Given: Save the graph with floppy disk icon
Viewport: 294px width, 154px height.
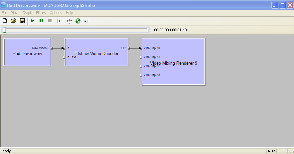Looking at the screenshot, I should pos(22,21).
